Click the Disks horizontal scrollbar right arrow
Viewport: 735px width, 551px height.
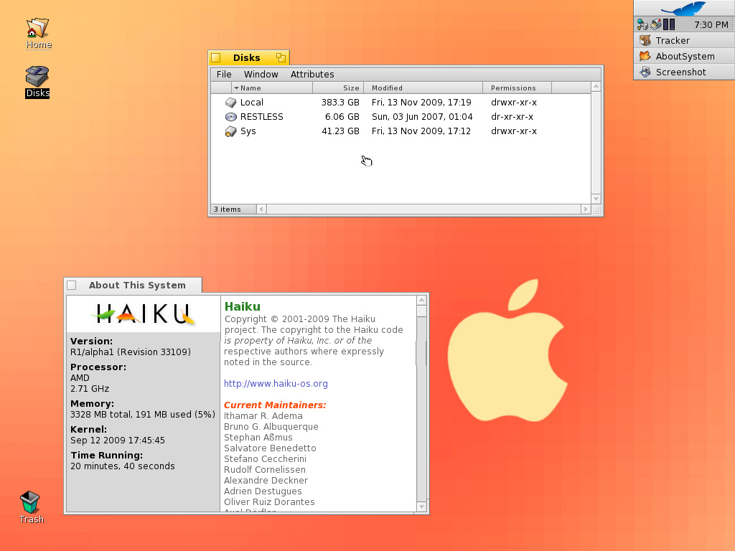coord(586,209)
